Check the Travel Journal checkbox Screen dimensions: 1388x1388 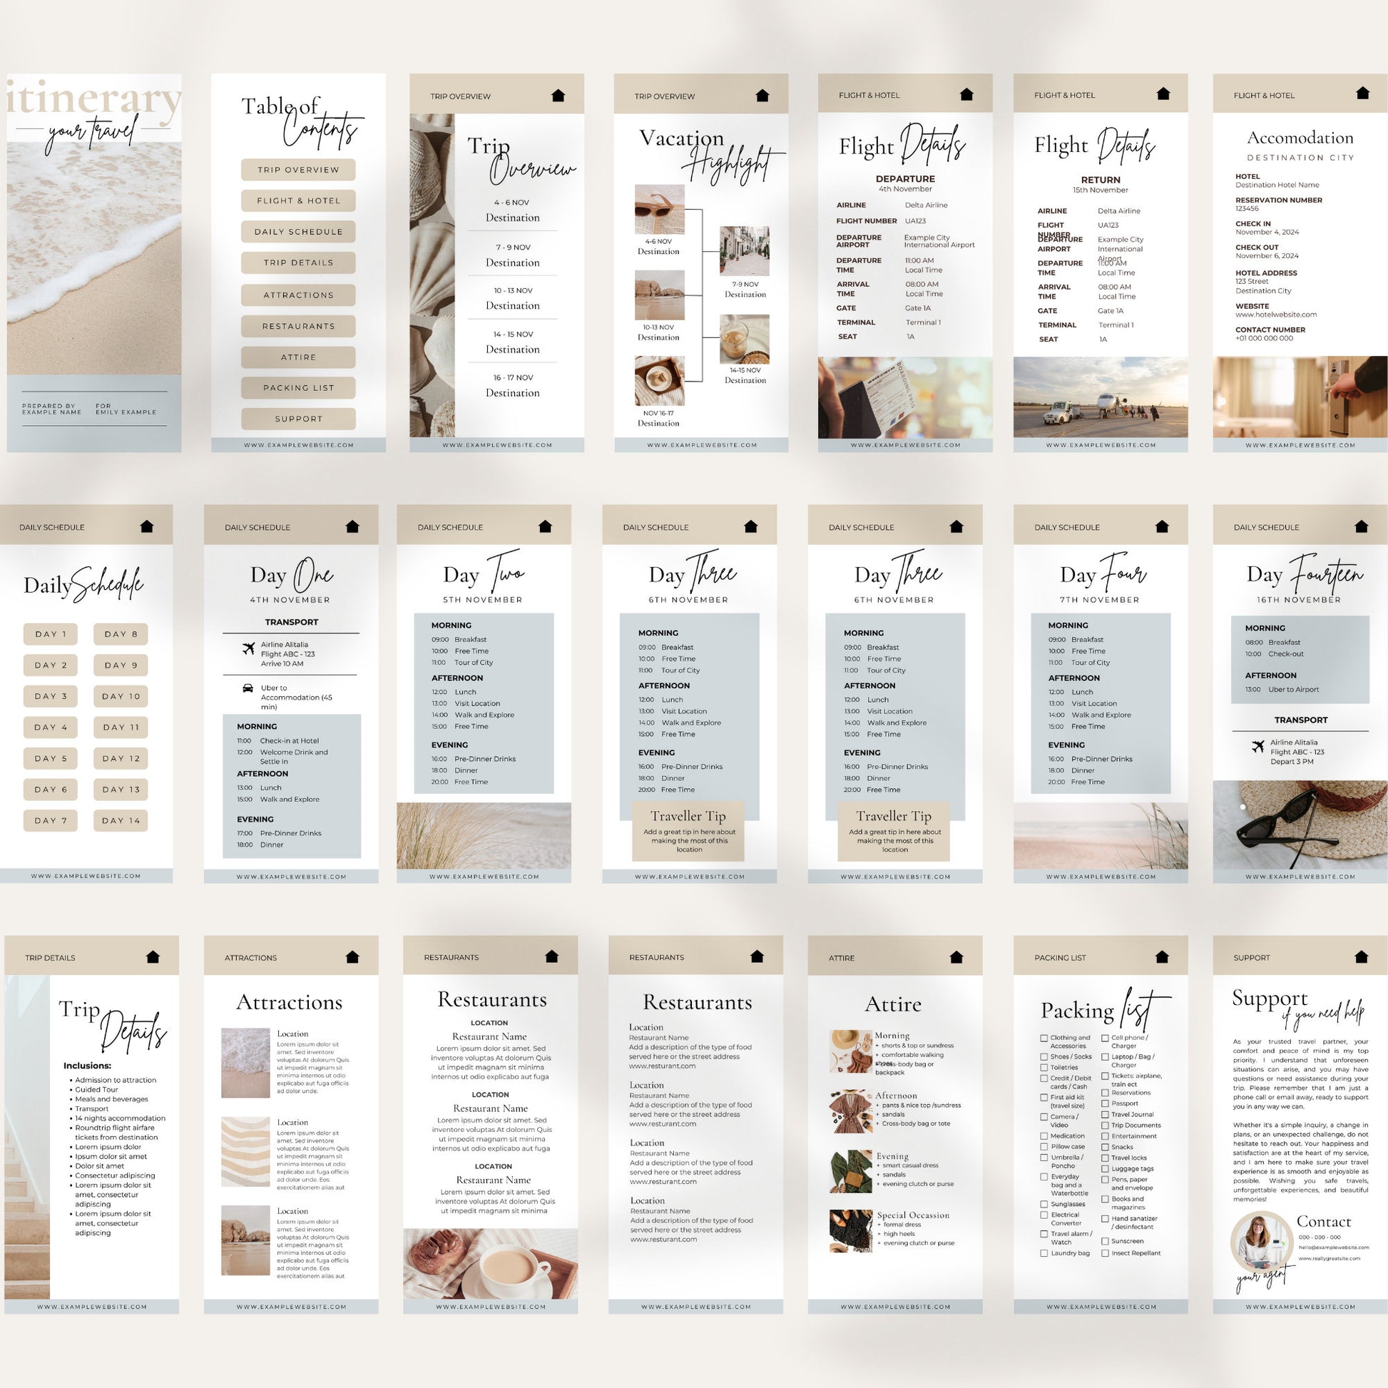click(x=1105, y=1114)
